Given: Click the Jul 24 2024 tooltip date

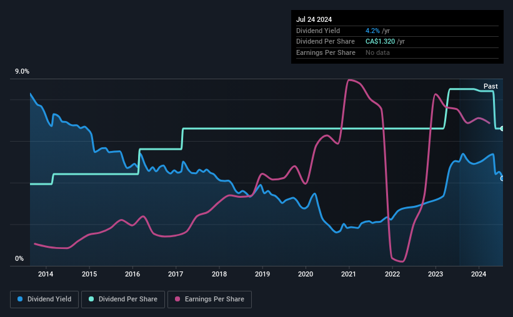Looking at the screenshot, I should 314,19.
